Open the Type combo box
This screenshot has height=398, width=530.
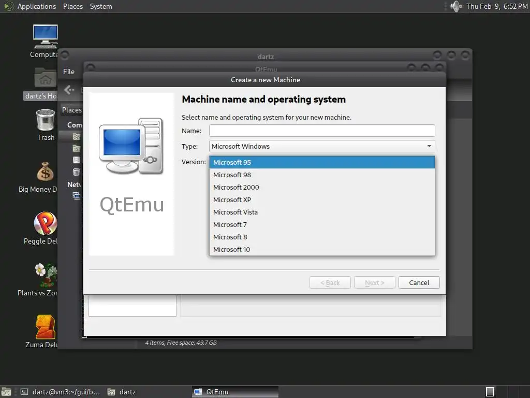[x=322, y=146]
